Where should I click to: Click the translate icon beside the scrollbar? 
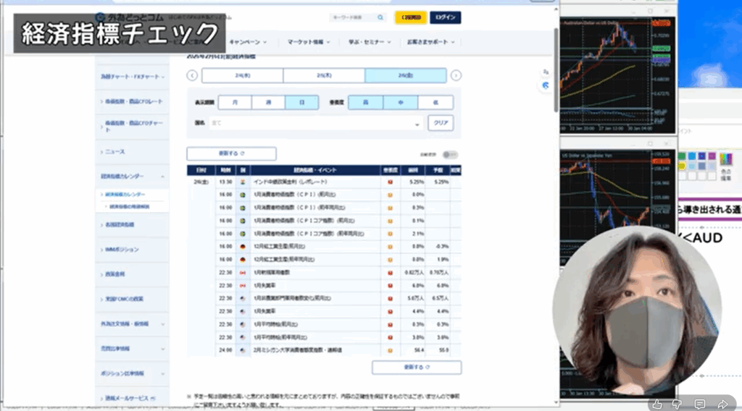coord(546,72)
